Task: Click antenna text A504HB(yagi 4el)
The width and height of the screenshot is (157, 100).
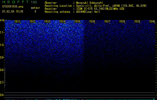Action: point(88,12)
